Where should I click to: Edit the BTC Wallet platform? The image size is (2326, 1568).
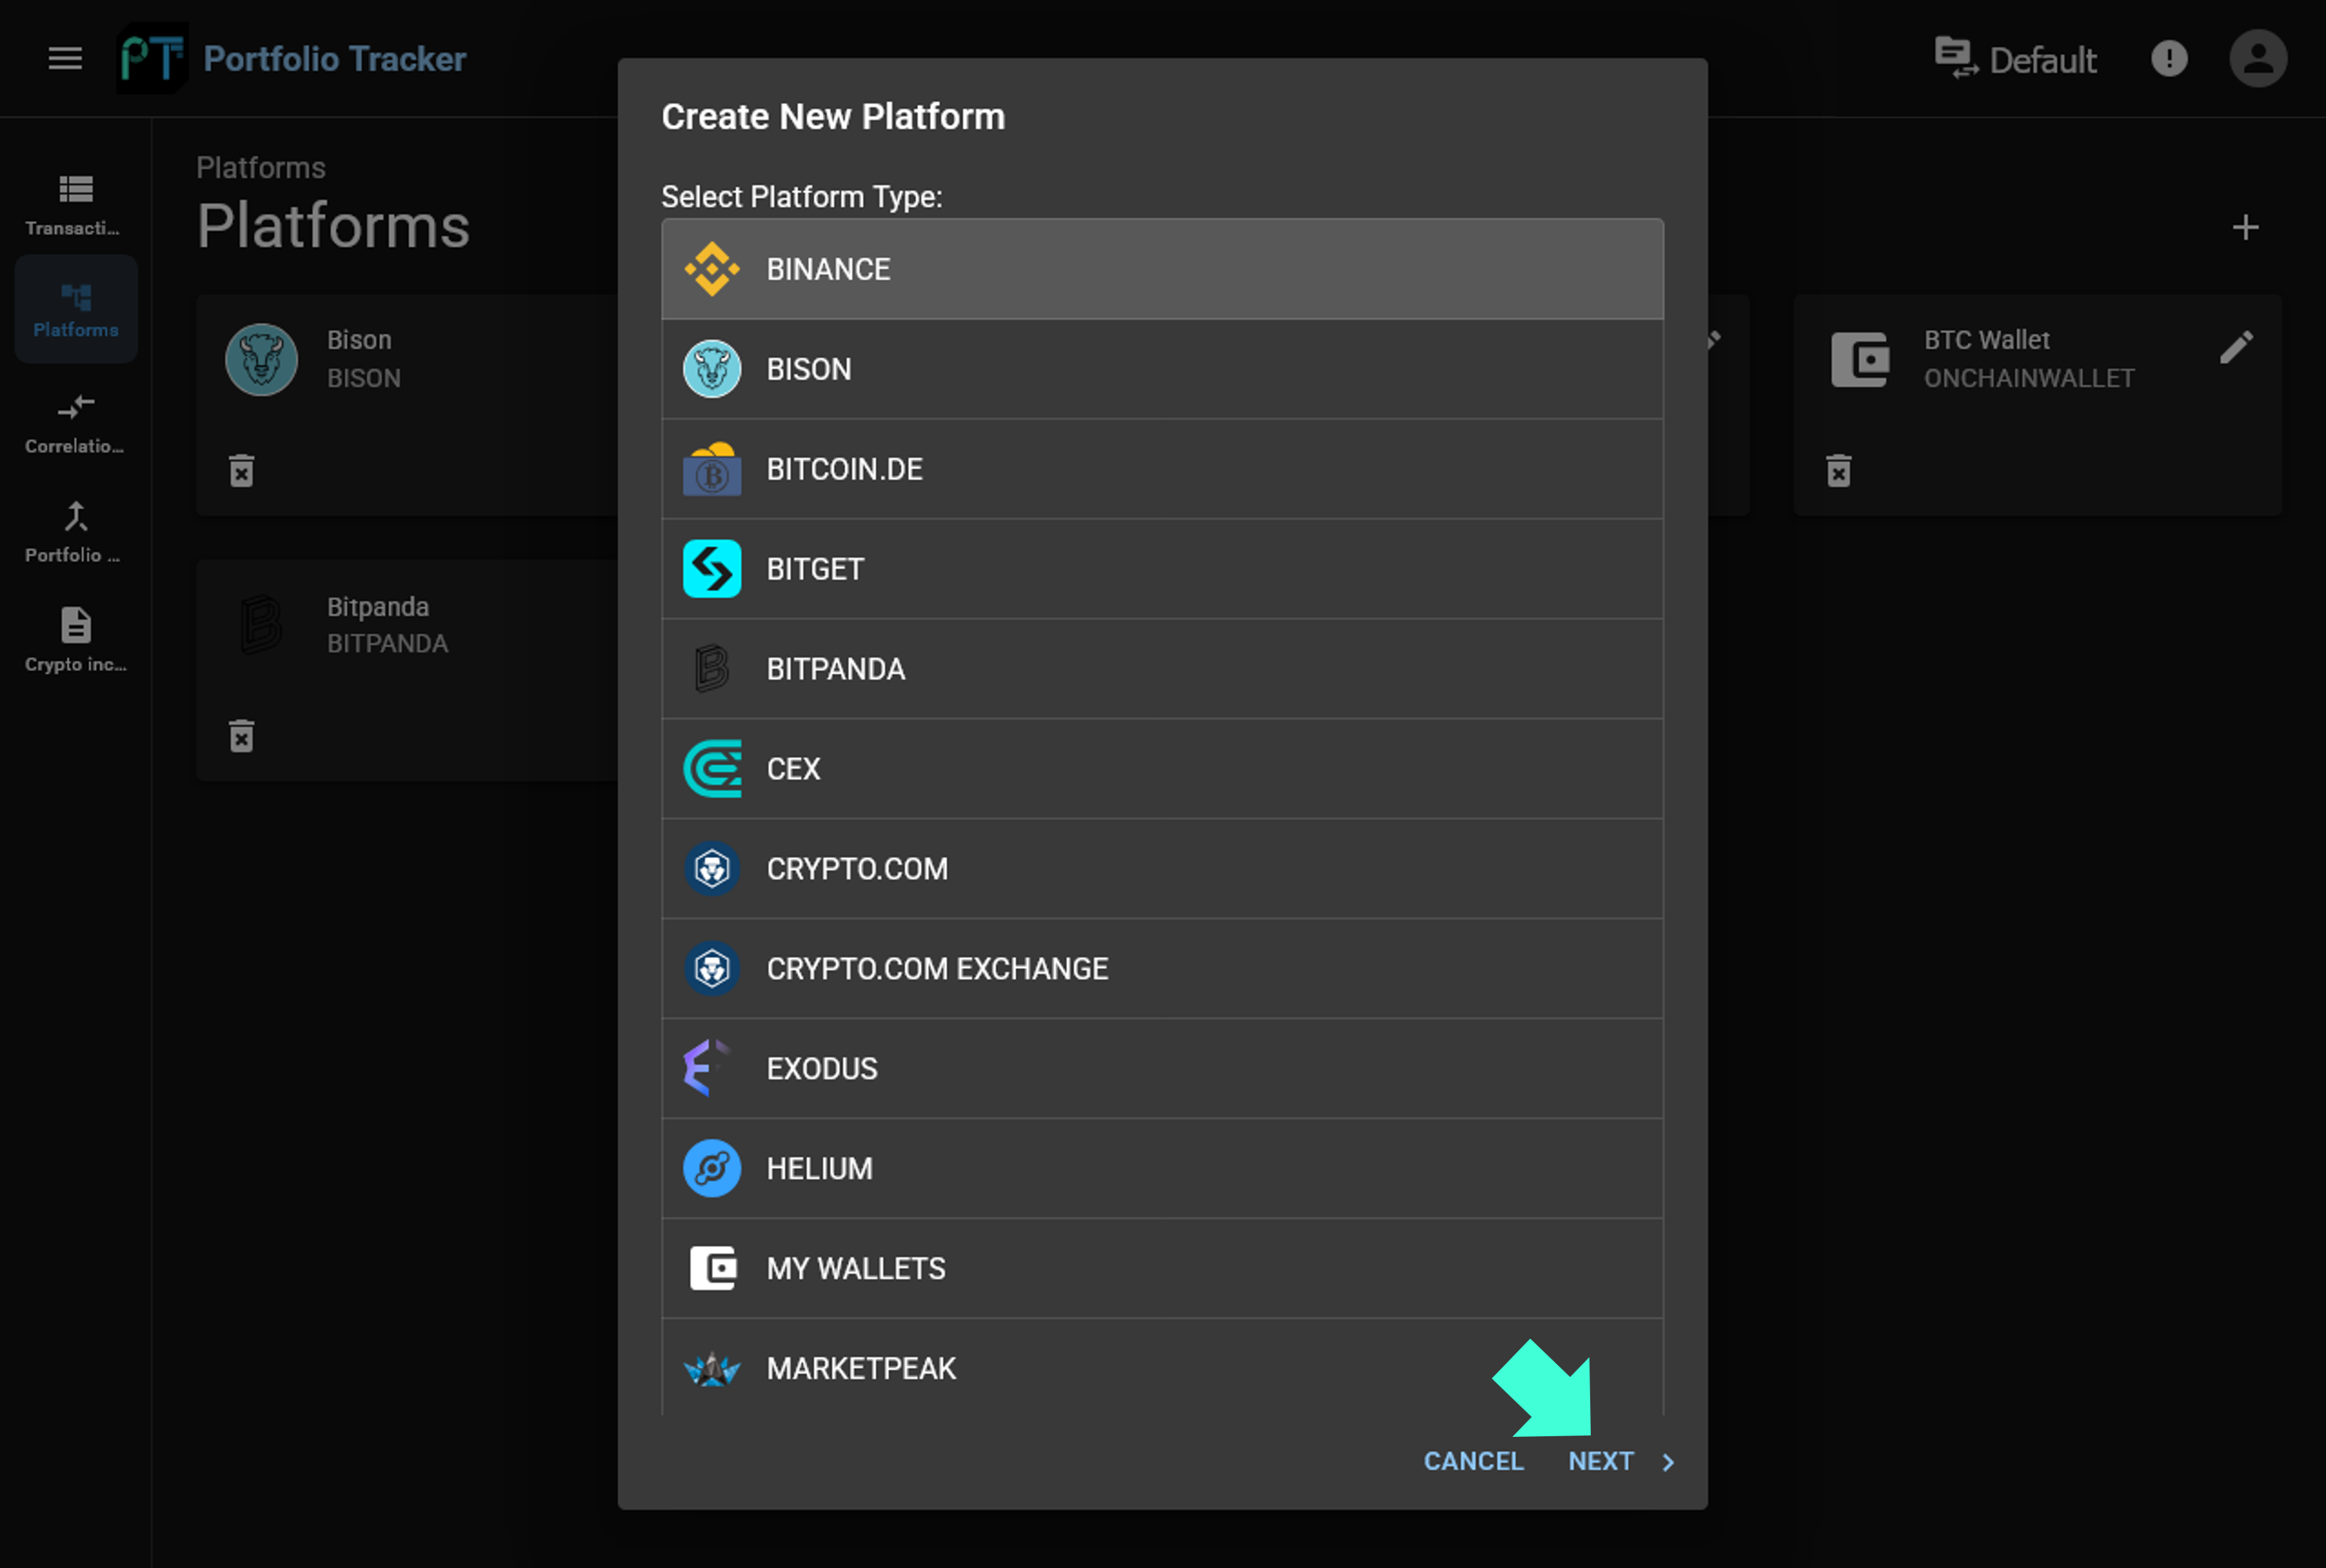point(2236,347)
